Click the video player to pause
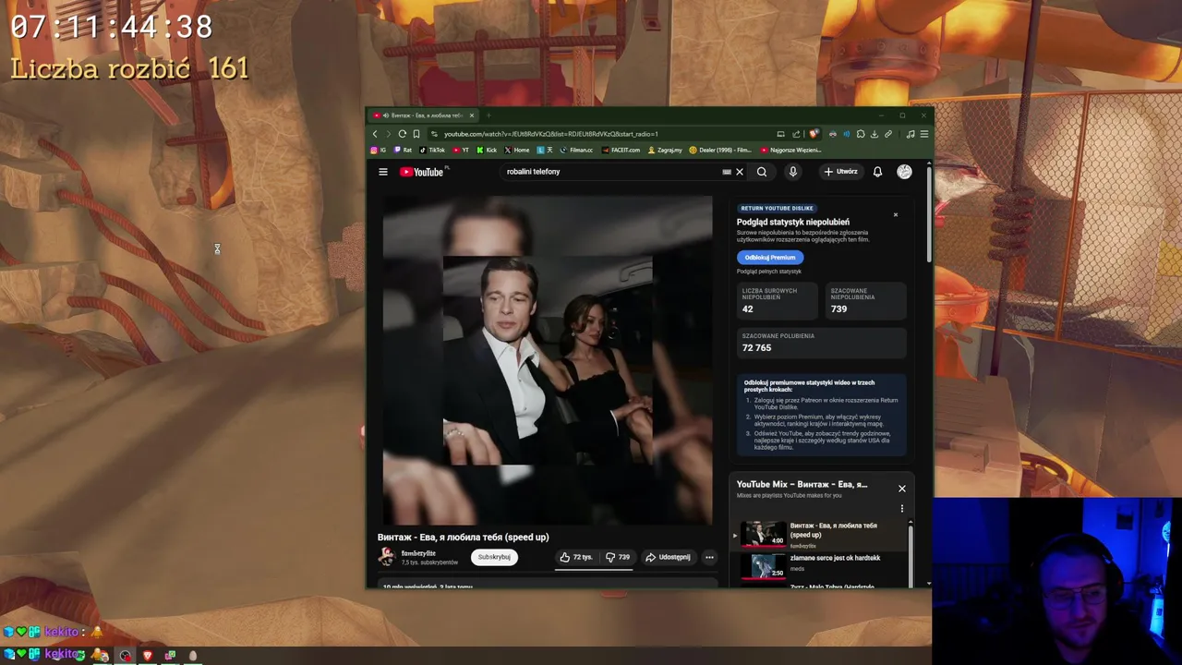Viewport: 1182px width, 665px height. (548, 360)
